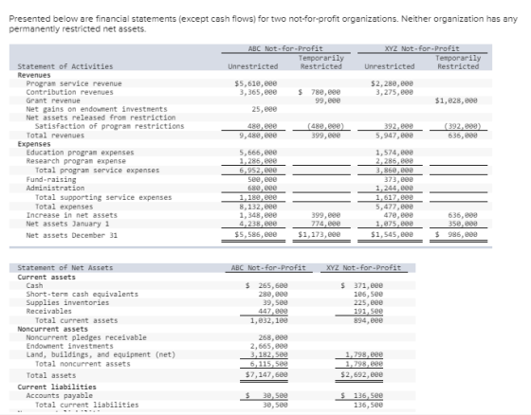This screenshot has width=531, height=415.
Task: Click the 'Contribution revenues' row label
Action: 70,92
